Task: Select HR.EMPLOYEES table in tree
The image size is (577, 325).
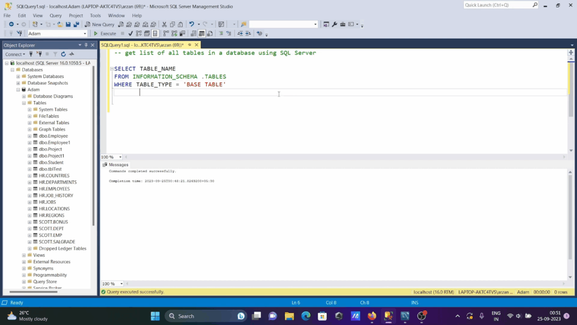Action: 54,188
